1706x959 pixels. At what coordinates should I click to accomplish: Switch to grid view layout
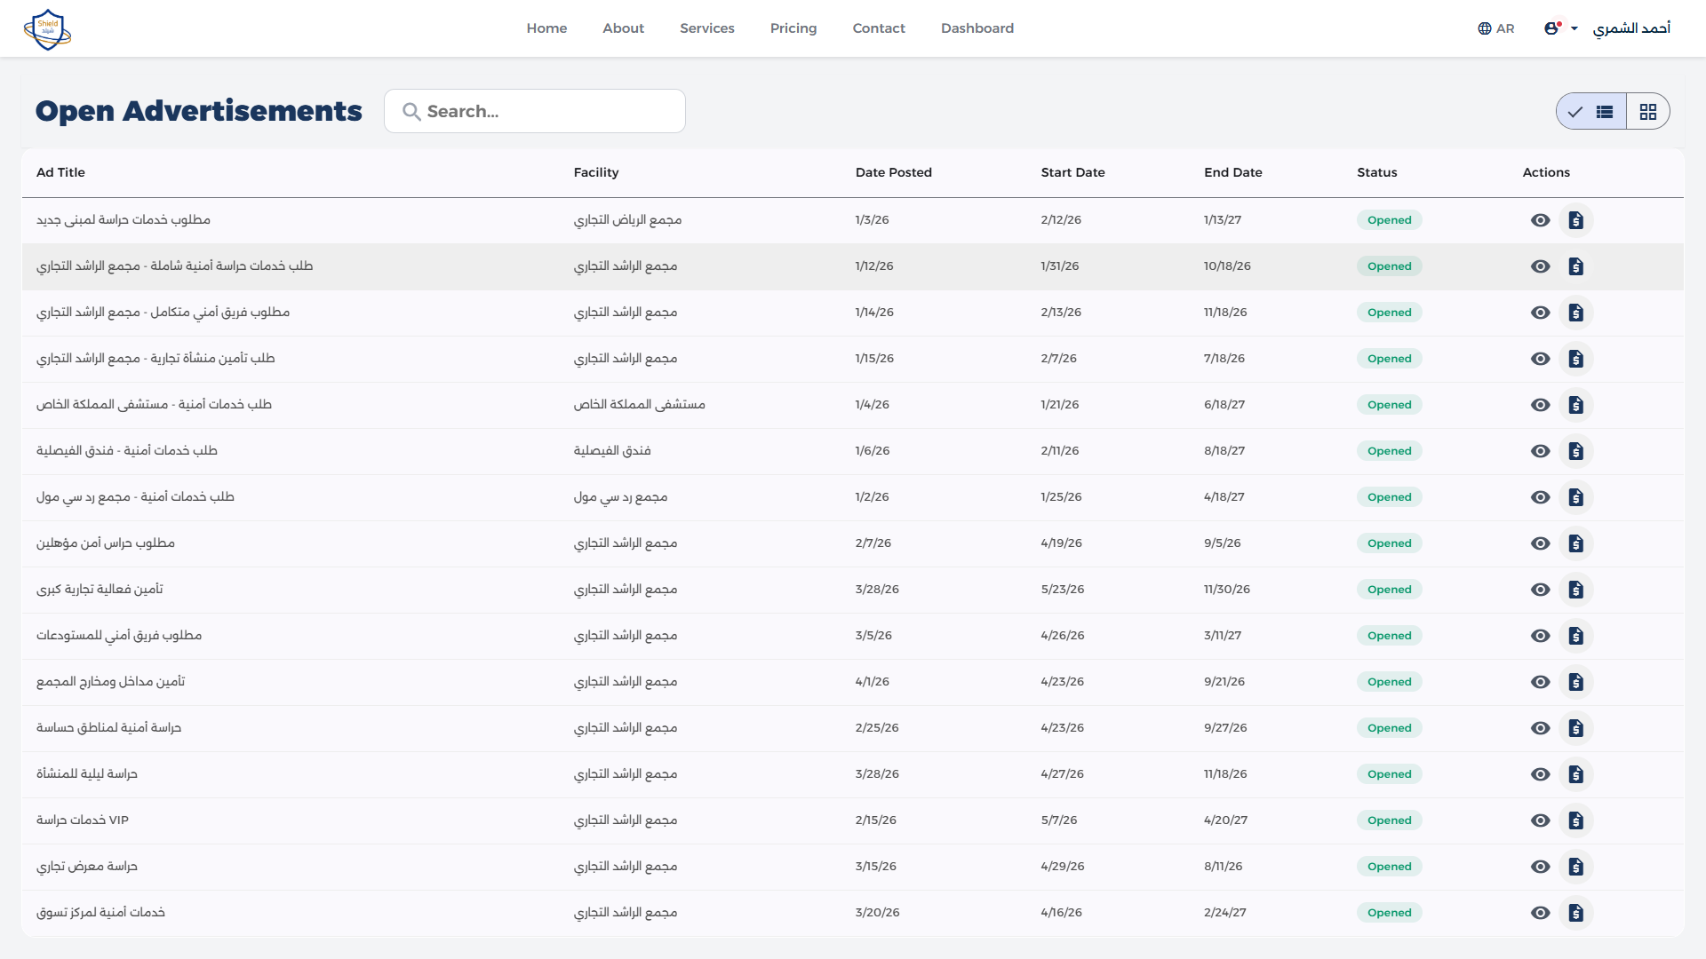point(1649,111)
